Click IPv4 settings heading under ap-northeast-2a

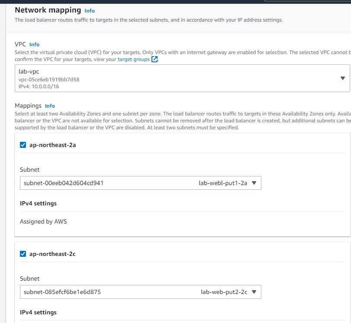tap(38, 203)
